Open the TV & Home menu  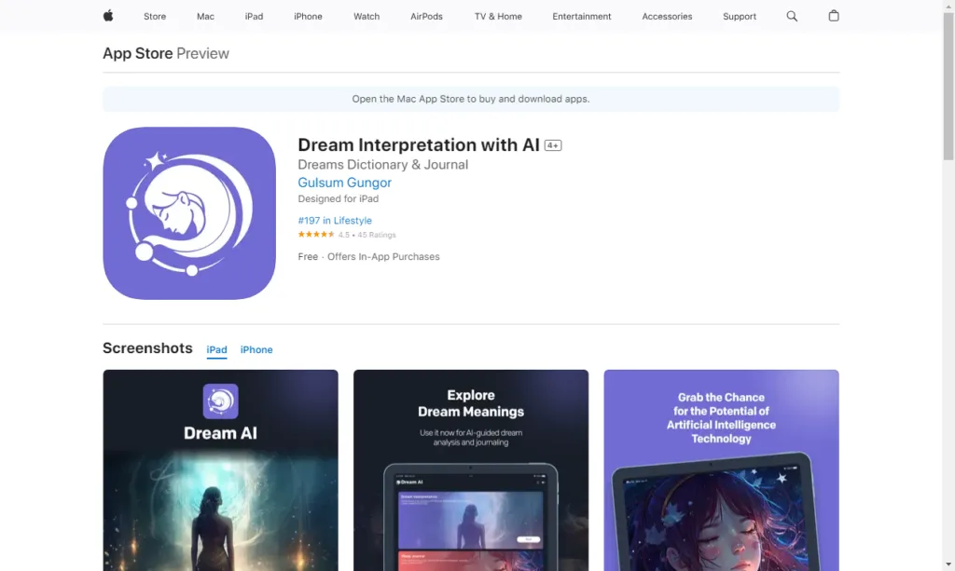[498, 17]
